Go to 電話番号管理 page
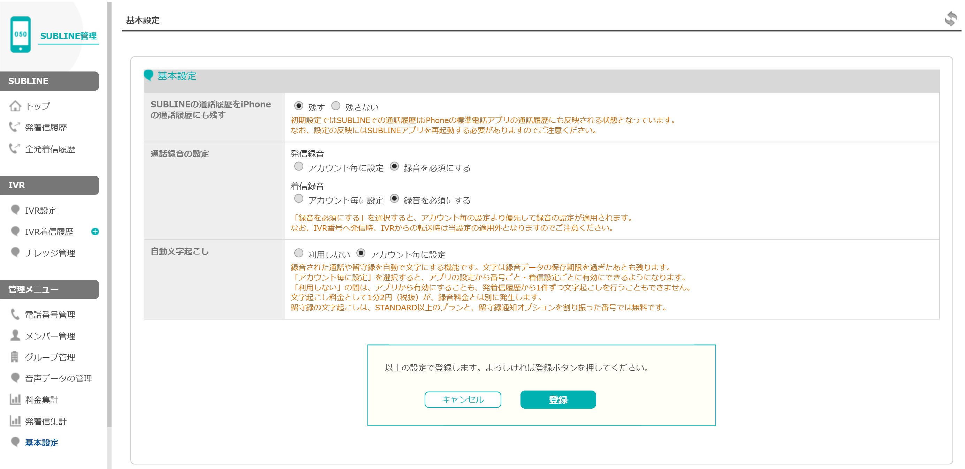The width and height of the screenshot is (965, 469). [50, 315]
